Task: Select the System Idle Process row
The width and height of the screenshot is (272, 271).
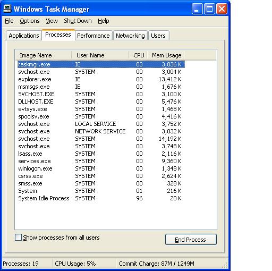Action: click(101, 198)
